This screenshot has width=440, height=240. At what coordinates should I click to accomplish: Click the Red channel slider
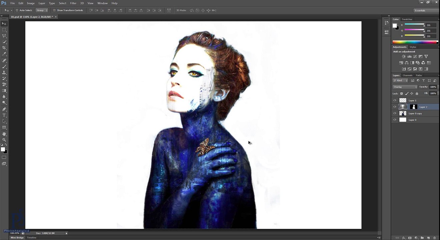tap(414, 25)
